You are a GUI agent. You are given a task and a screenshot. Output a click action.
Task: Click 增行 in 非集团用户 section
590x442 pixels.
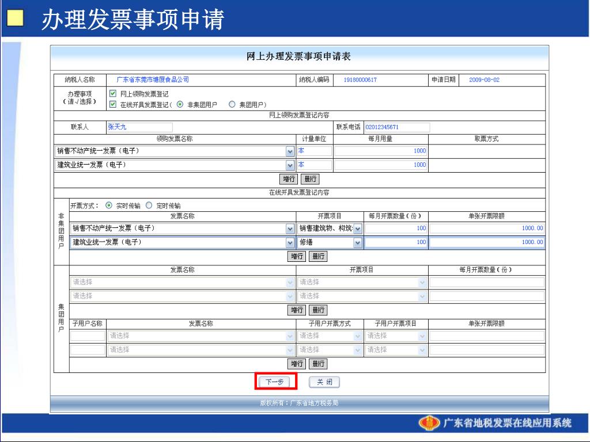coord(297,256)
